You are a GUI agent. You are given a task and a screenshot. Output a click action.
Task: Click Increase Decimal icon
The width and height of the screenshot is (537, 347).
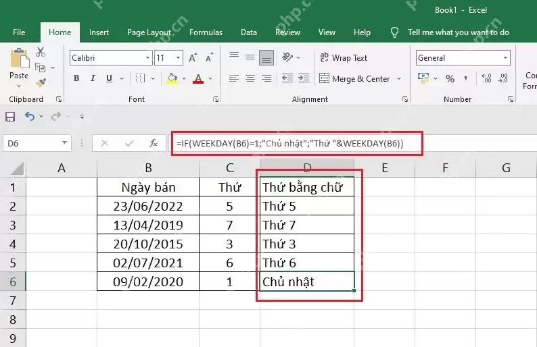tap(486, 78)
